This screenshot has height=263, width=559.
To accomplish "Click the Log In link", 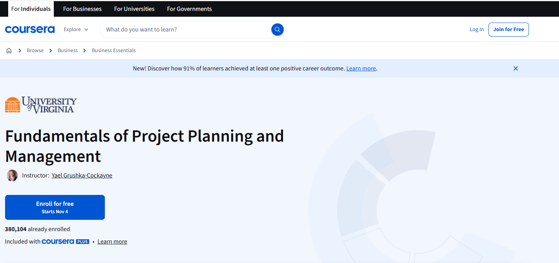I will [x=476, y=29].
